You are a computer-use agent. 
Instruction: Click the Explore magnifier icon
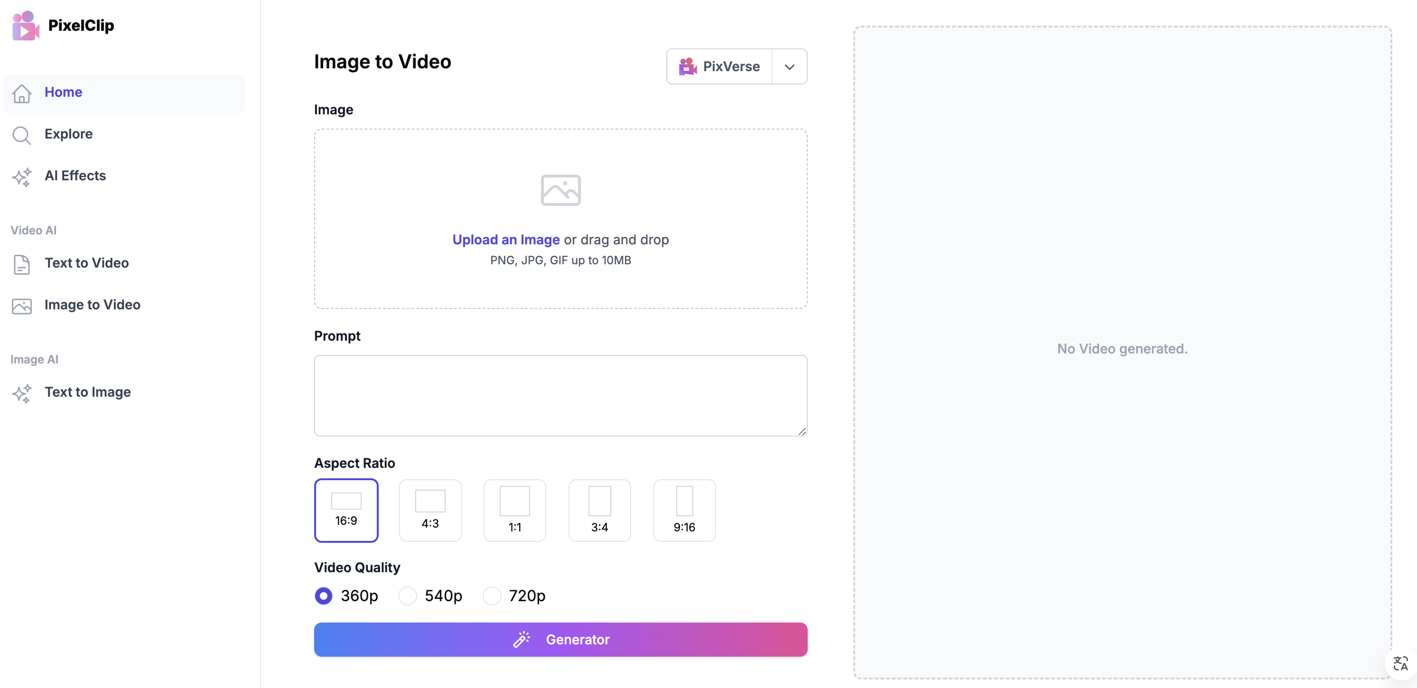tap(21, 135)
